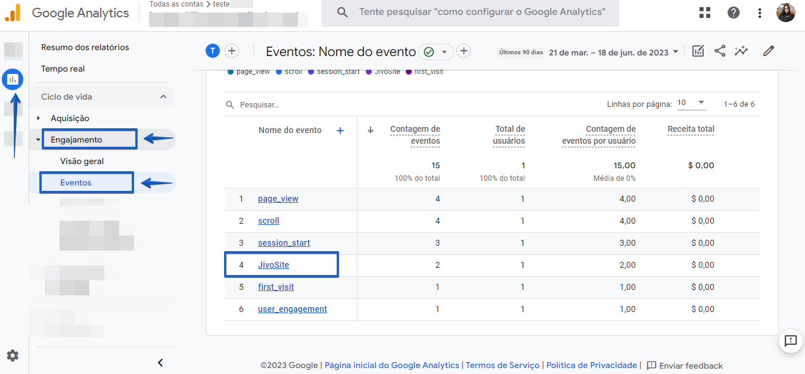
Task: Click the Customize report pencil icon
Action: 769,51
